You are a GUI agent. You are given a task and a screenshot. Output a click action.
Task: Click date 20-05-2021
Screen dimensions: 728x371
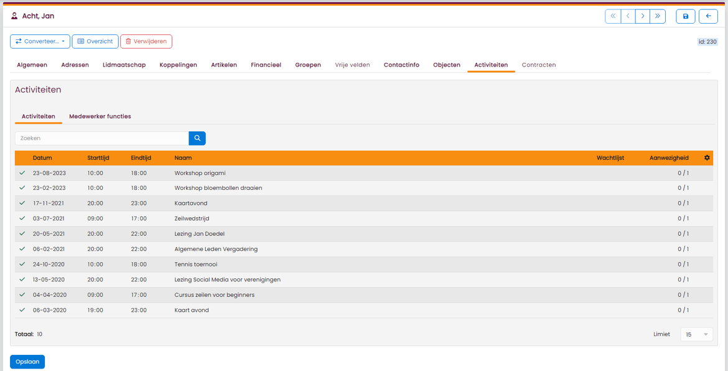tap(49, 233)
